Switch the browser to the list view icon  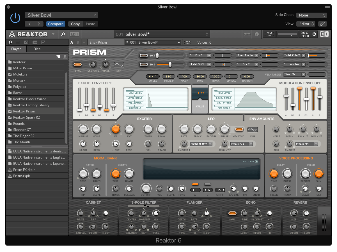coord(18,42)
